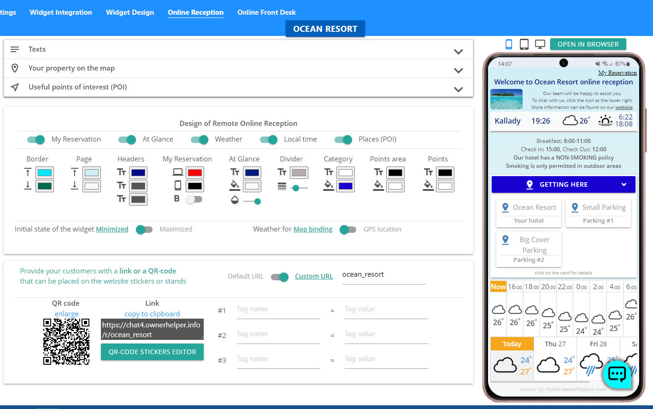
Task: Select the tablet preview icon
Action: pos(524,44)
